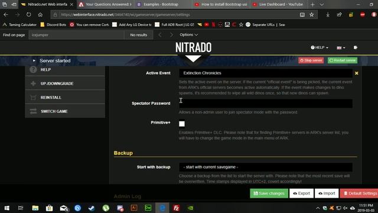Click the volume icon in system tray
This screenshot has width=378, height=213.
[345, 208]
